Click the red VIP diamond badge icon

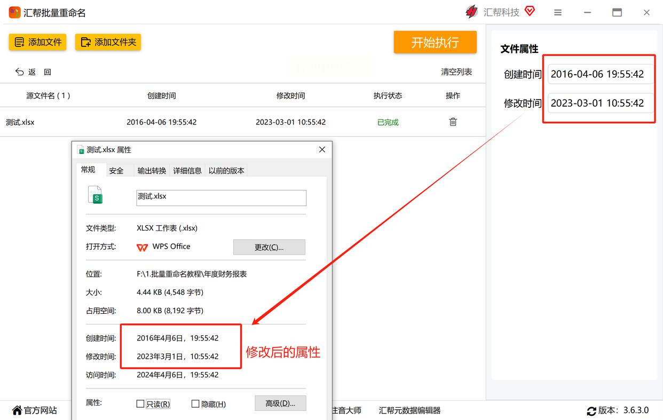click(x=530, y=11)
